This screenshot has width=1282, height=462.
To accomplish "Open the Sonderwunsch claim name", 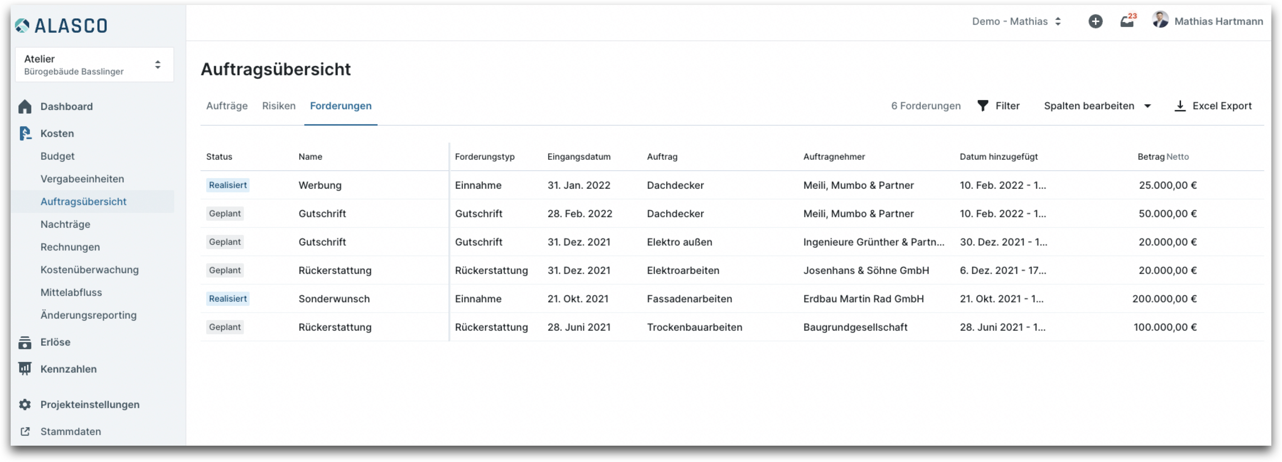I will 334,298.
